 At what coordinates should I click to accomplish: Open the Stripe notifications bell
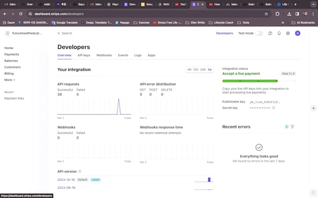coord(279,34)
